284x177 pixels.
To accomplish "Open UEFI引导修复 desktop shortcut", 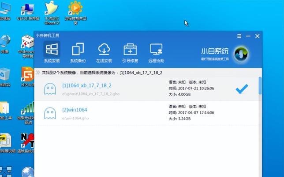I will [x=28, y=11].
